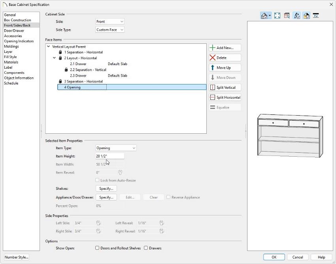This screenshot has width=336, height=264.
Task: Click the Clear button
Action: pos(154,197)
